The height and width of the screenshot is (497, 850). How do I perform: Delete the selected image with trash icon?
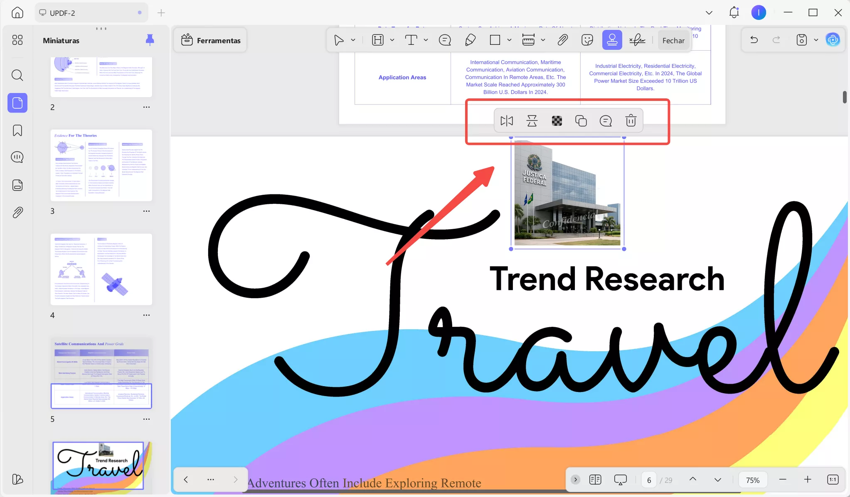pyautogui.click(x=631, y=121)
